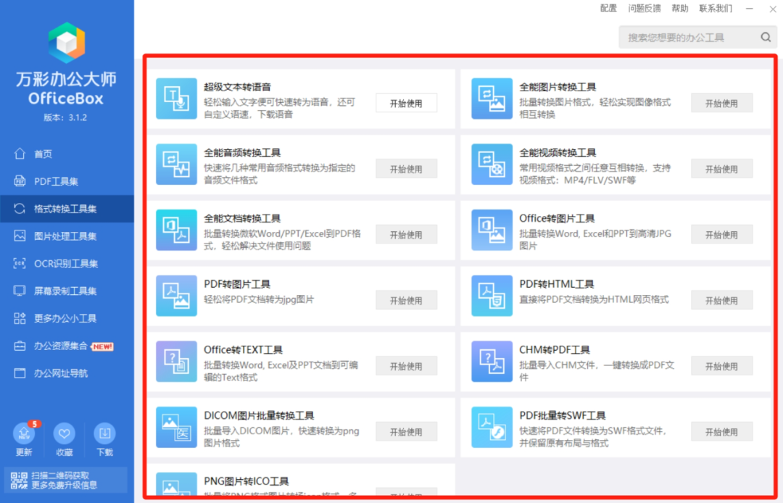This screenshot has height=503, width=783.
Task: Go to 首页 in the sidebar
Action: click(x=43, y=154)
